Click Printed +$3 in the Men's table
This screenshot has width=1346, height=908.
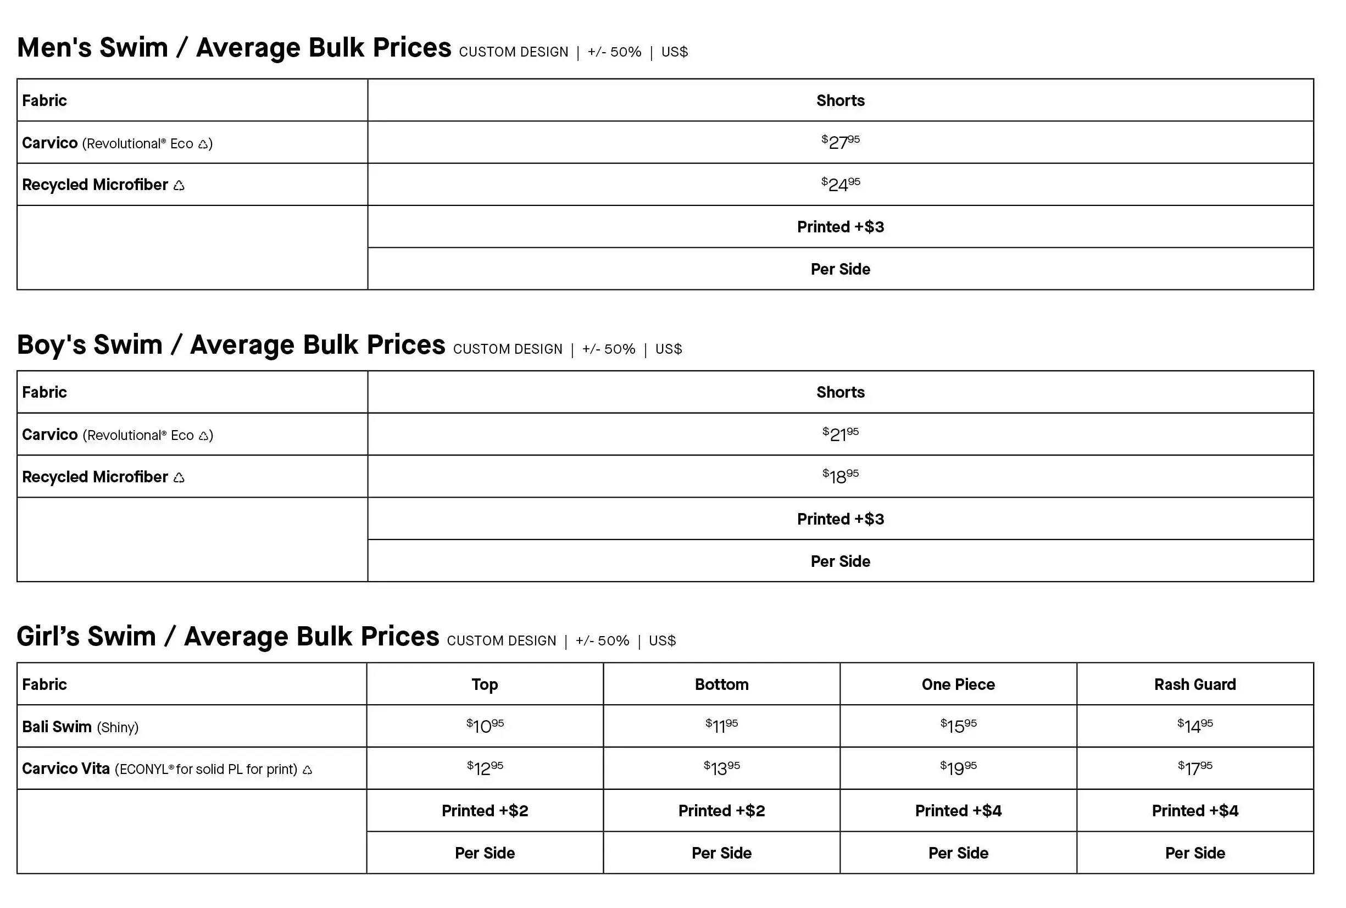pyautogui.click(x=840, y=227)
